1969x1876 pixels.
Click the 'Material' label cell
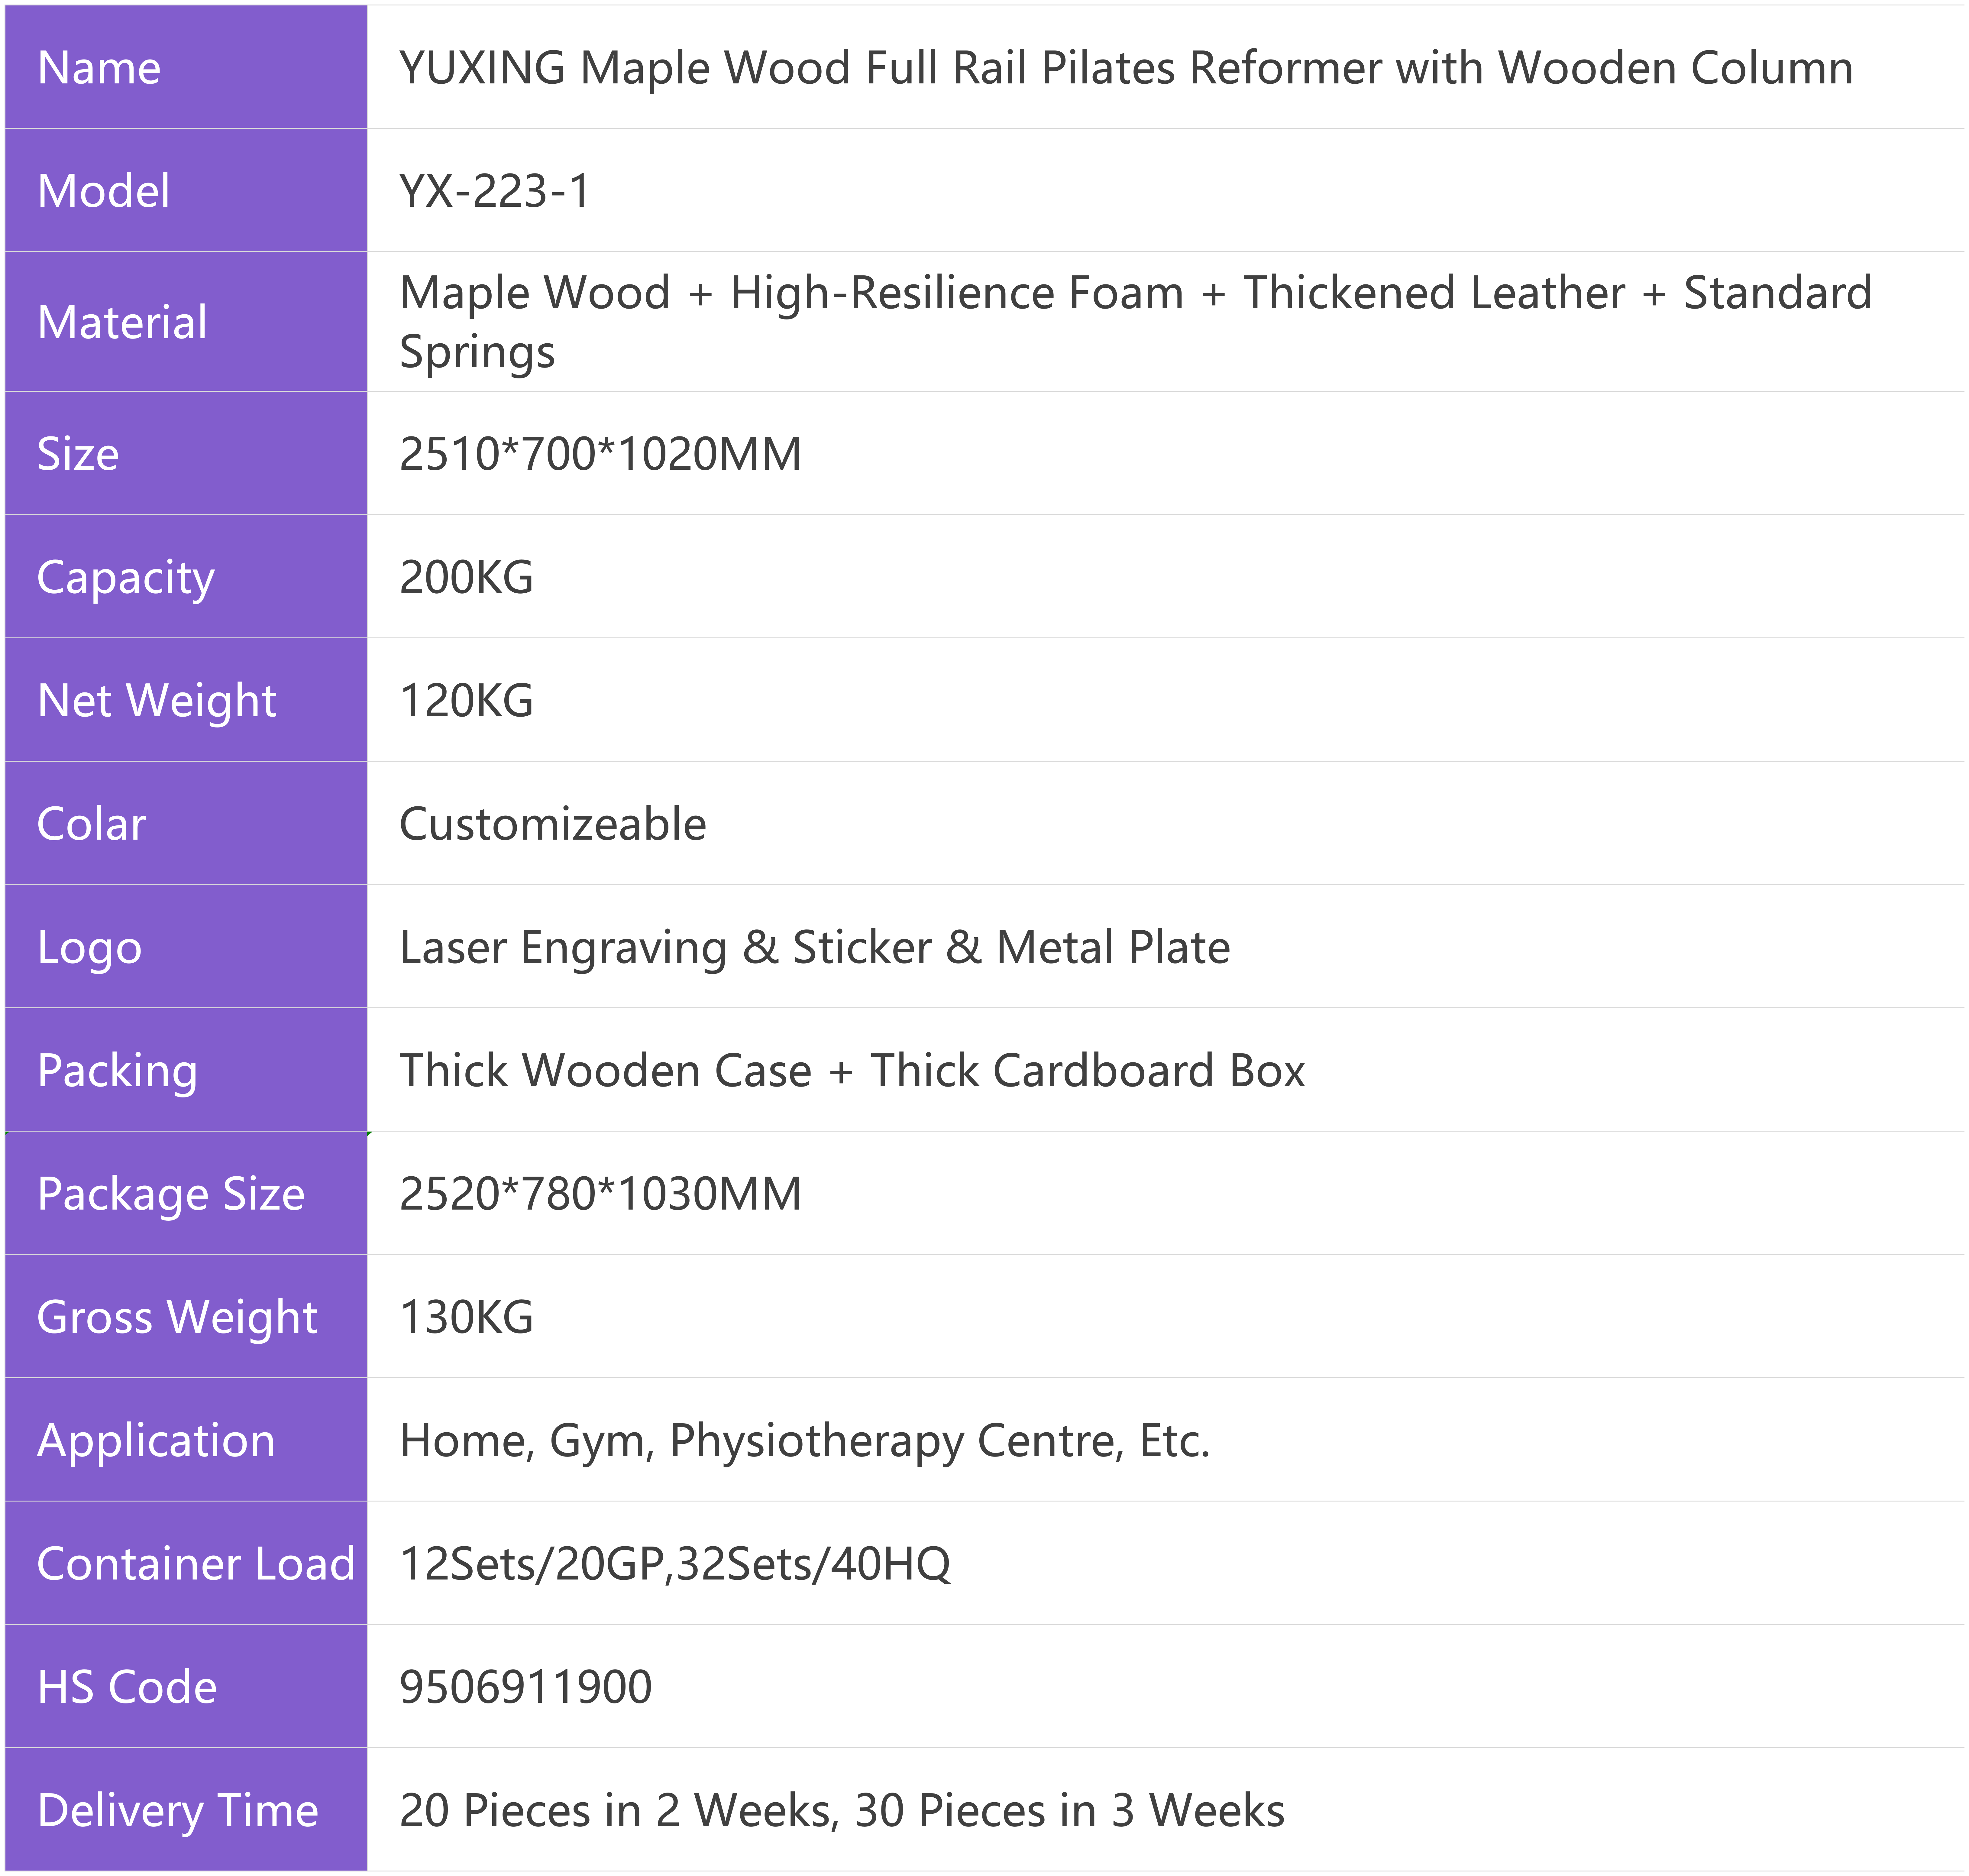[186, 322]
